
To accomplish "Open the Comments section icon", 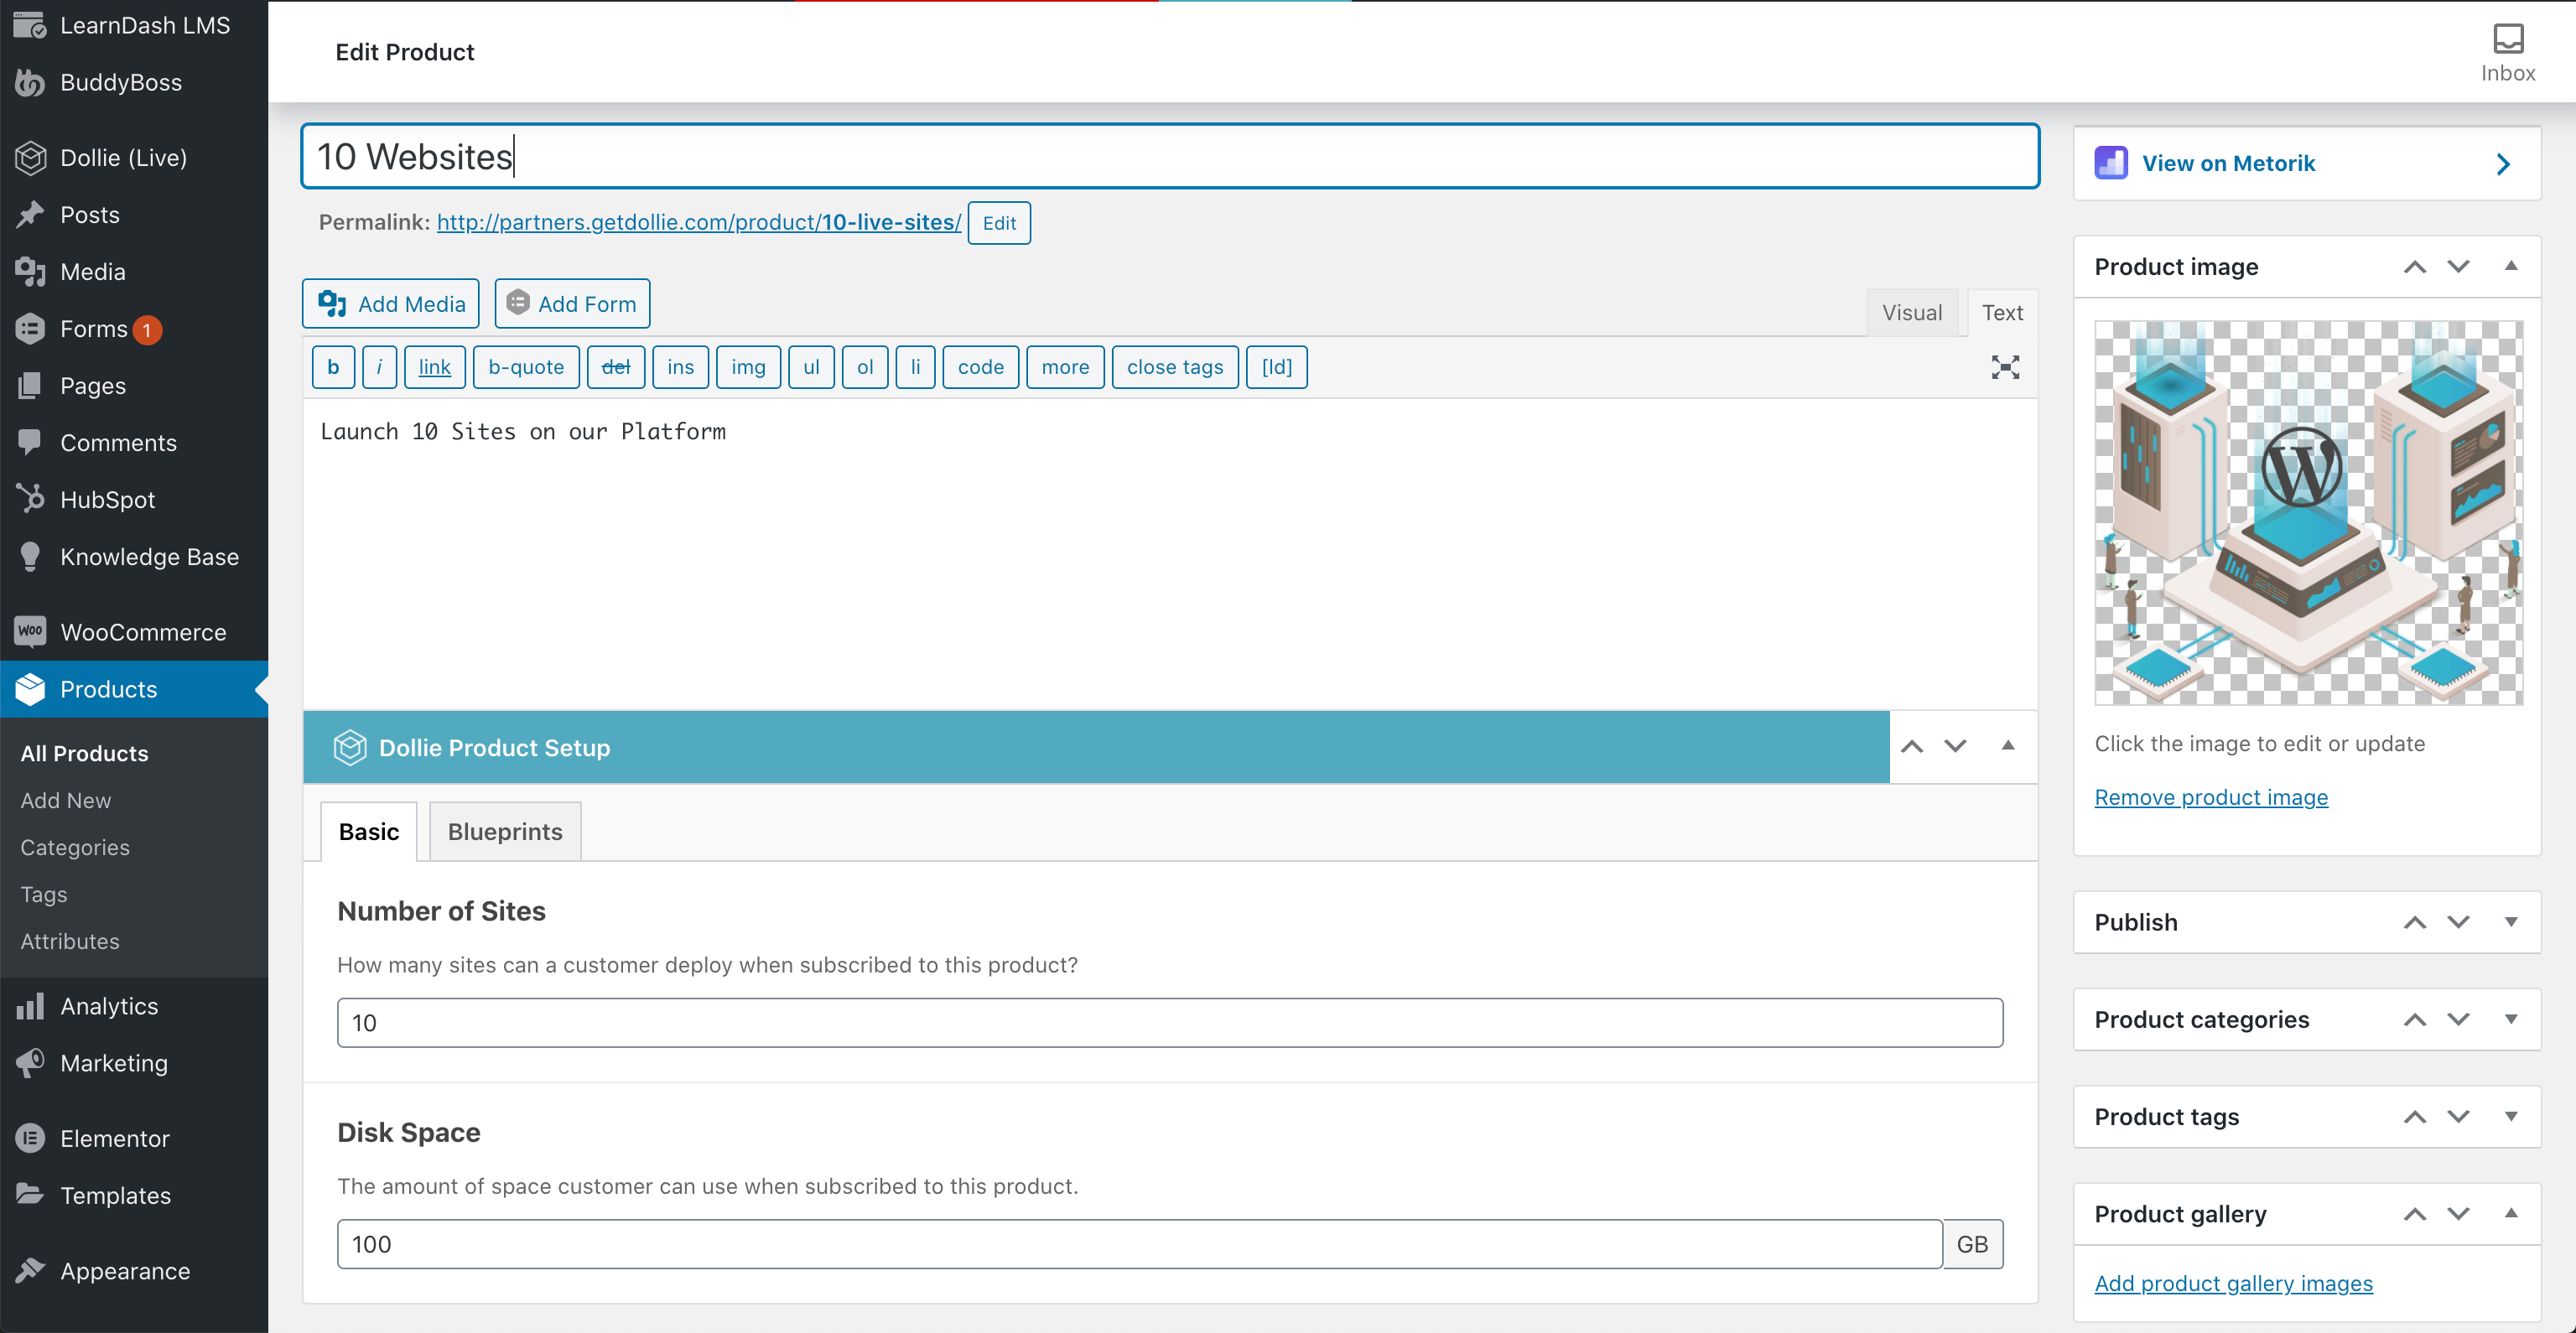I will 30,442.
